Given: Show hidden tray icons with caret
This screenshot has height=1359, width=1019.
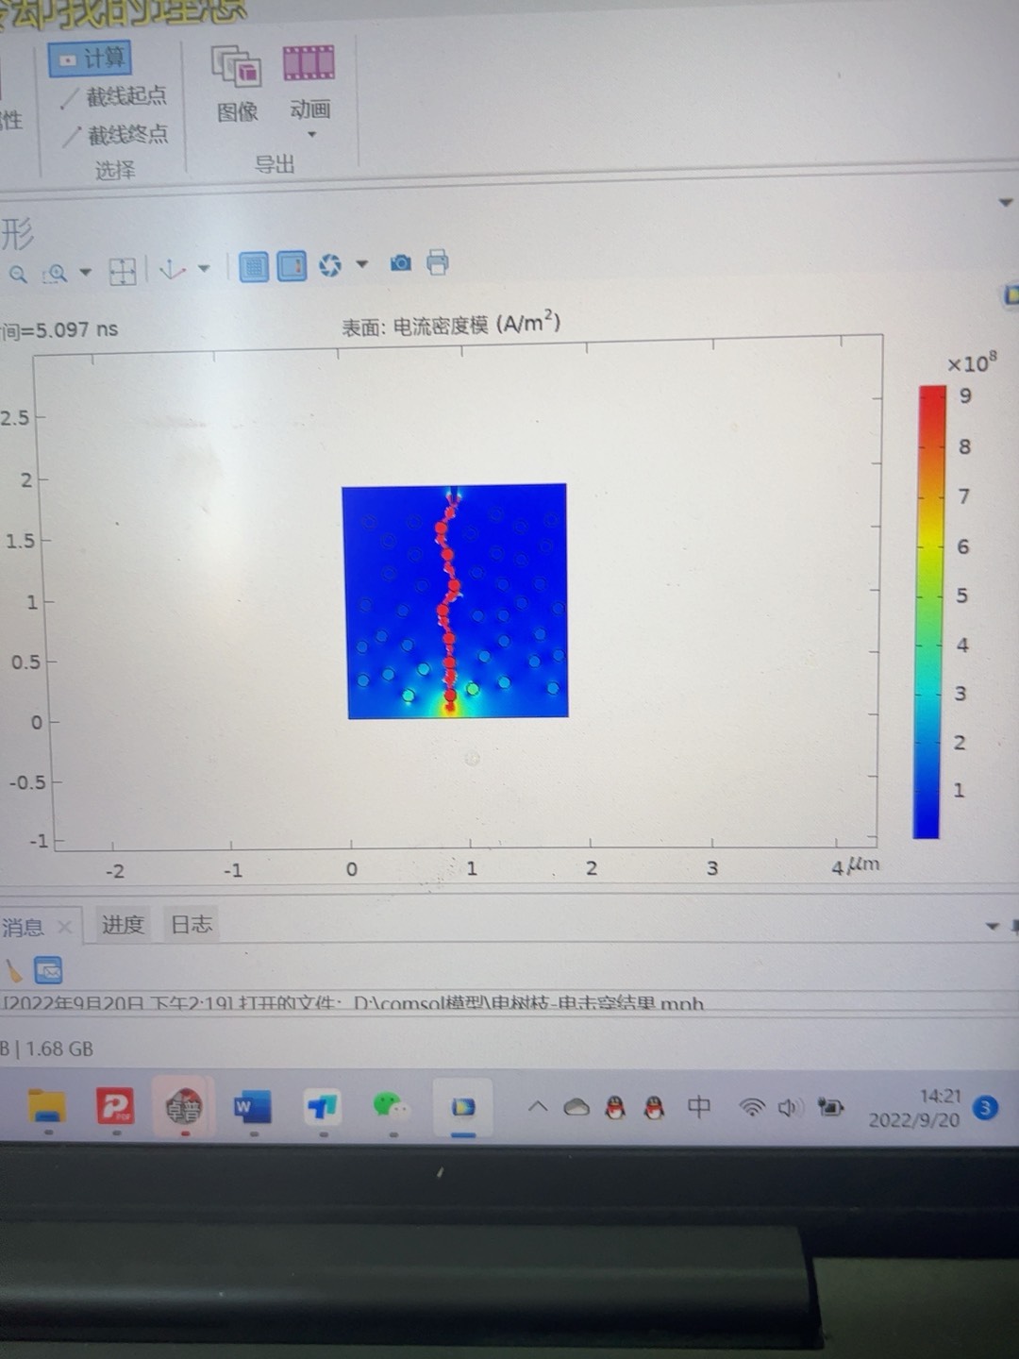Looking at the screenshot, I should pyautogui.click(x=538, y=1106).
